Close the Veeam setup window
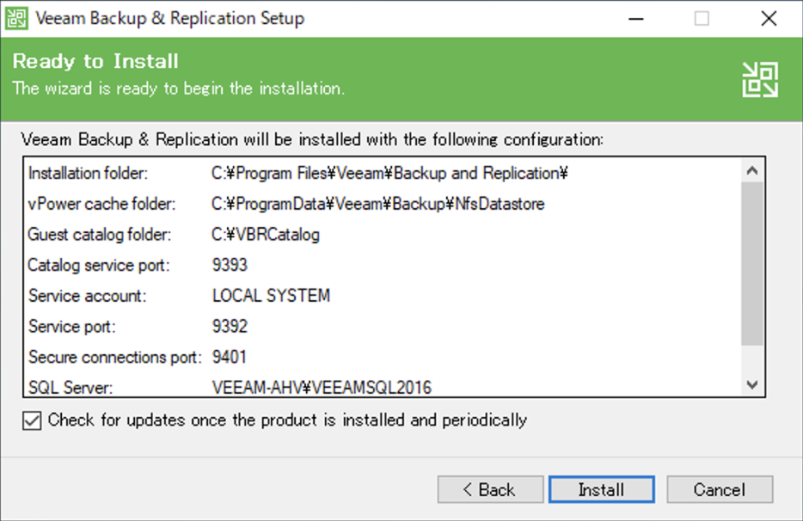803x521 pixels. pyautogui.click(x=768, y=18)
